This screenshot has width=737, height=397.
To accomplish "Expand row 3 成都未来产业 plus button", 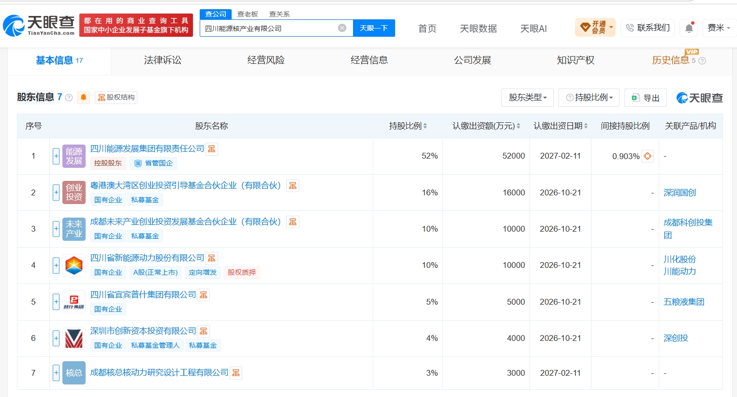I will click(56, 229).
